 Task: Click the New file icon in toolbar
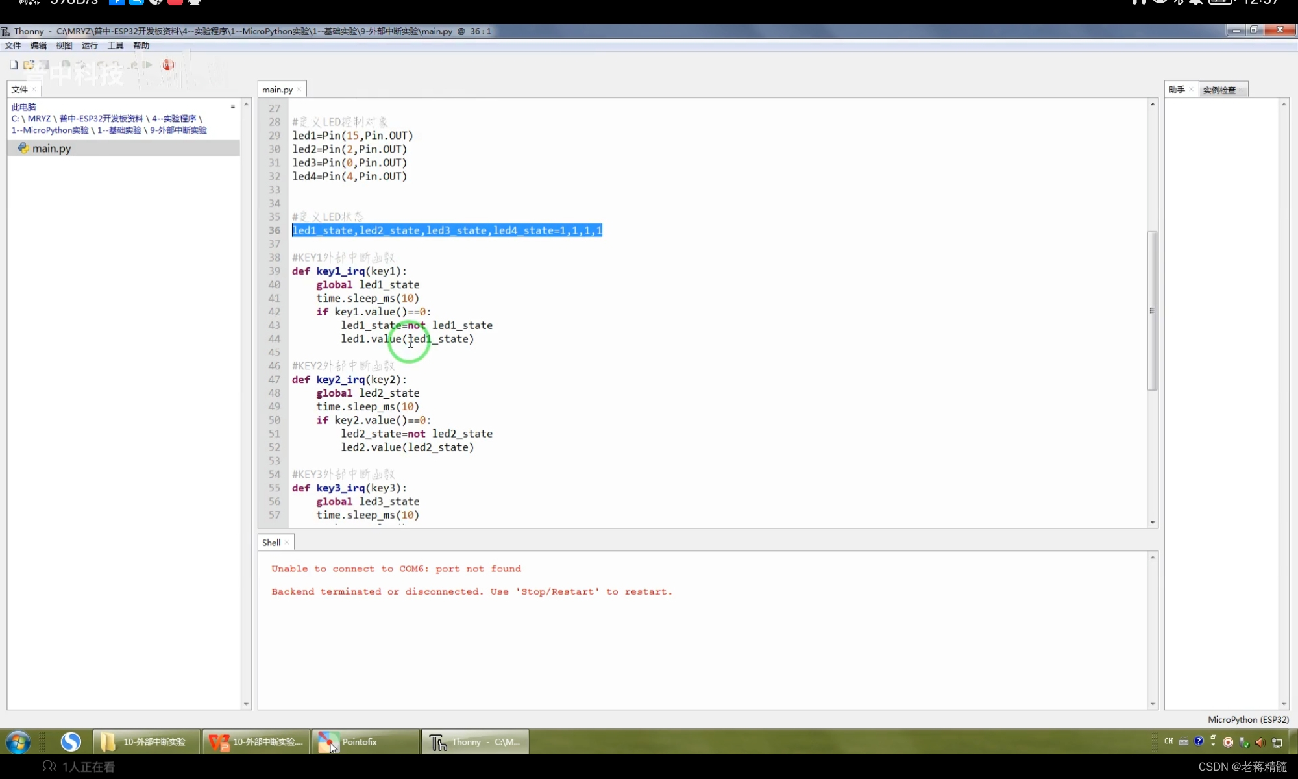click(x=13, y=64)
